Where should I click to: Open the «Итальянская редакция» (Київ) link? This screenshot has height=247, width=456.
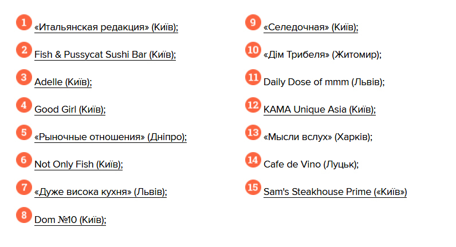pyautogui.click(x=106, y=27)
